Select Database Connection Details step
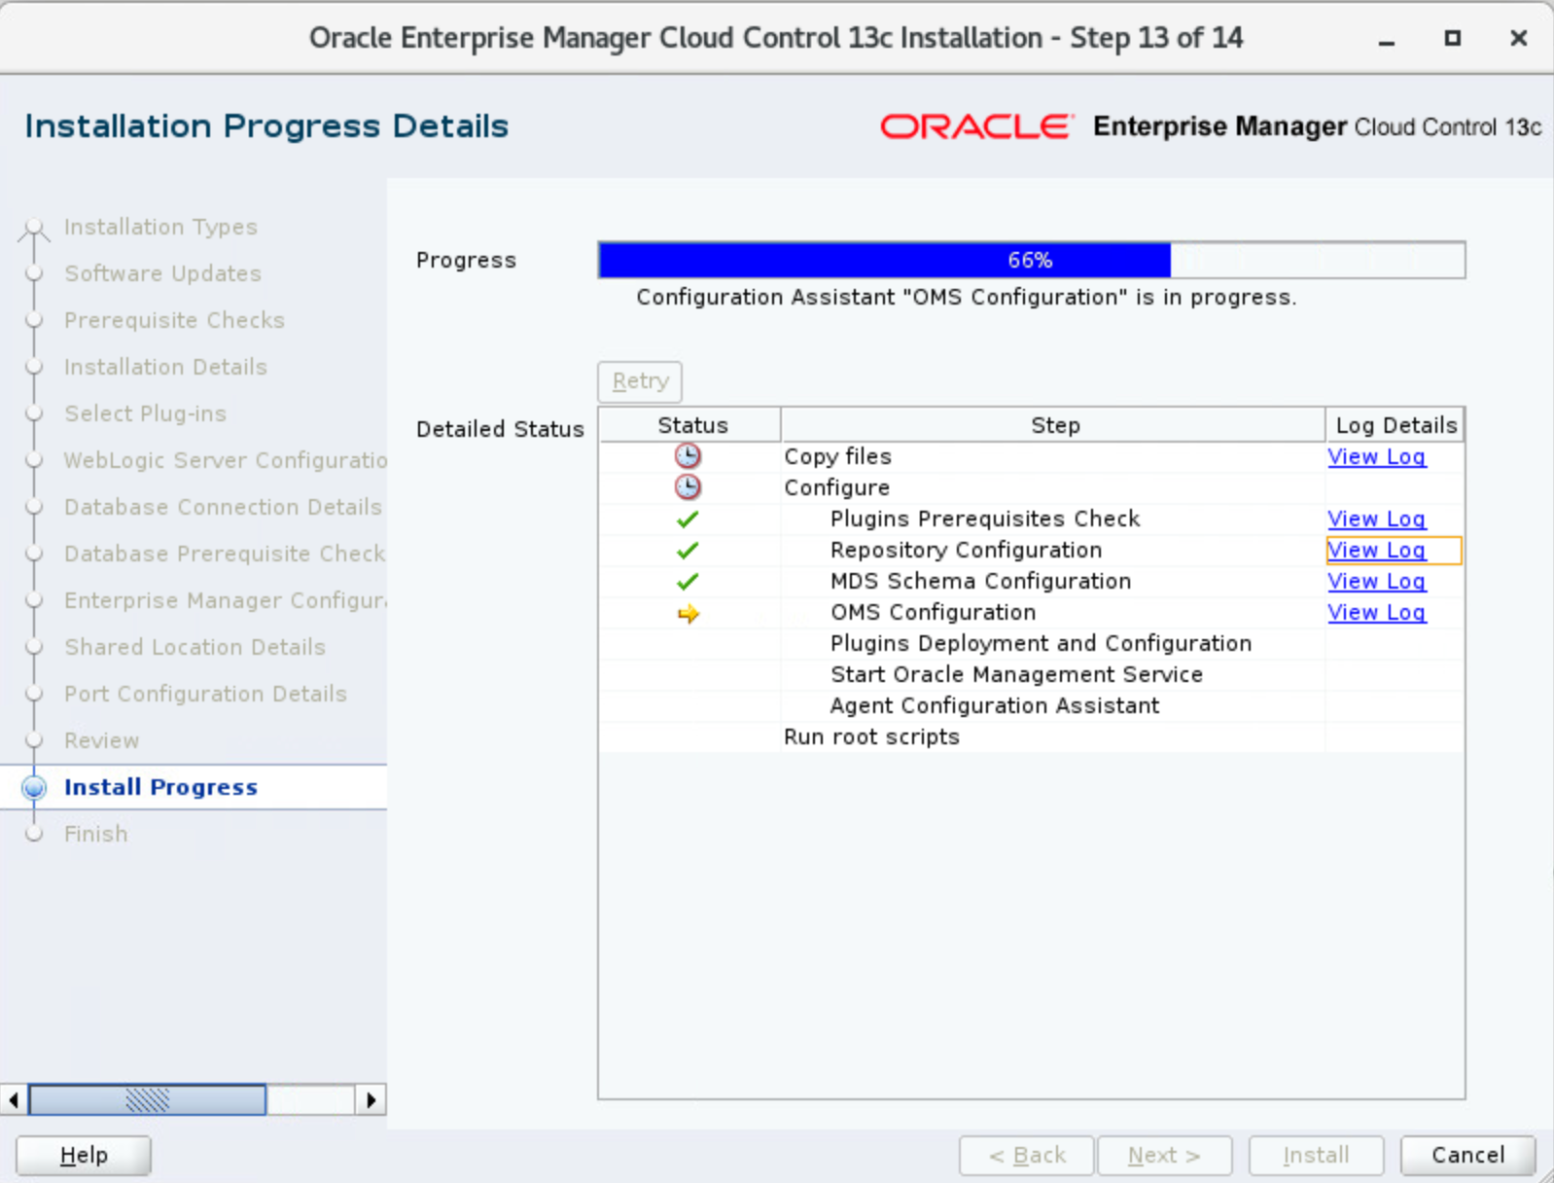1554x1183 pixels. point(223,507)
